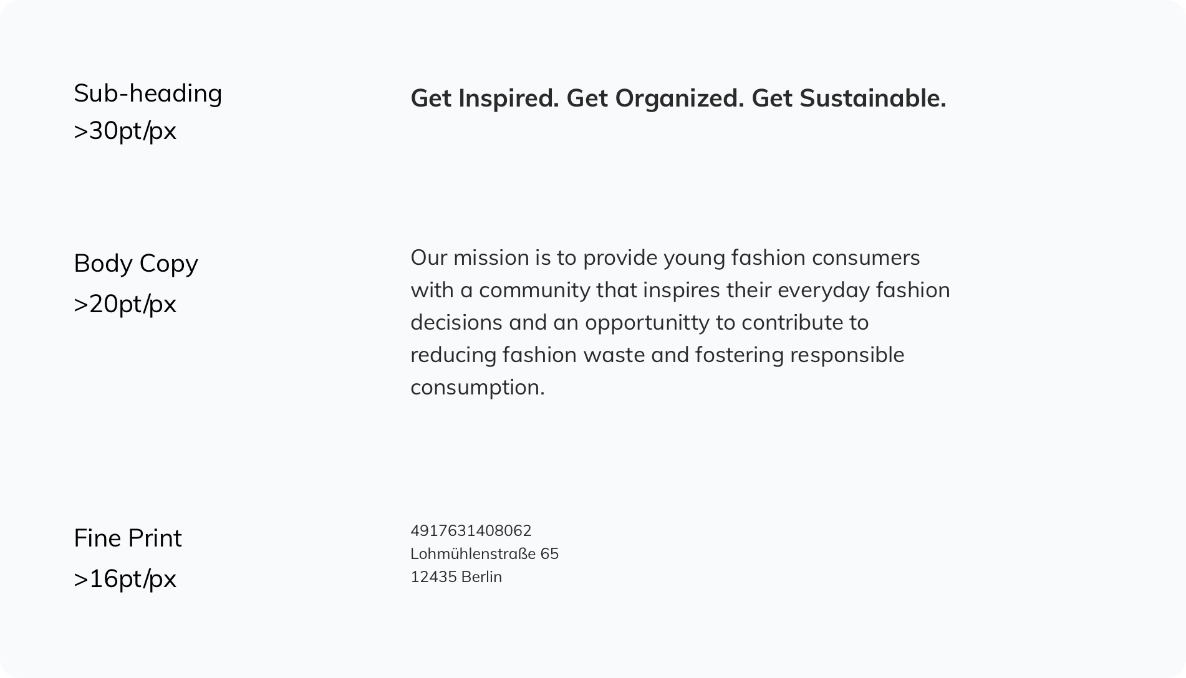Screen dimensions: 1186x678
Task: Click the line starting "reducing fashion waste"
Action: [657, 355]
